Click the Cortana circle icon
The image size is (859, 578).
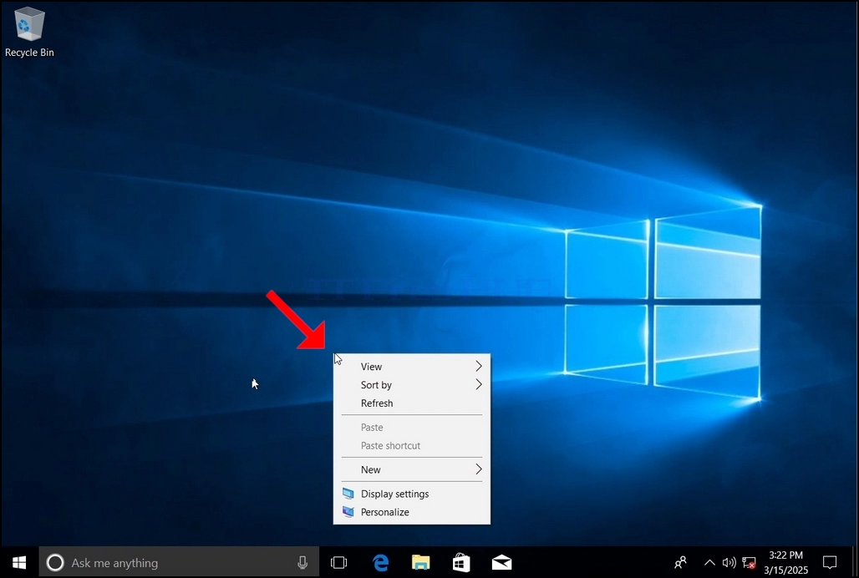pyautogui.click(x=55, y=563)
